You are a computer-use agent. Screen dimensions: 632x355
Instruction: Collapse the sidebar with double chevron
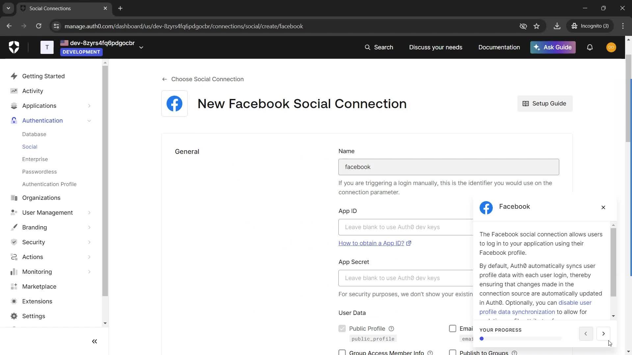pos(94,342)
